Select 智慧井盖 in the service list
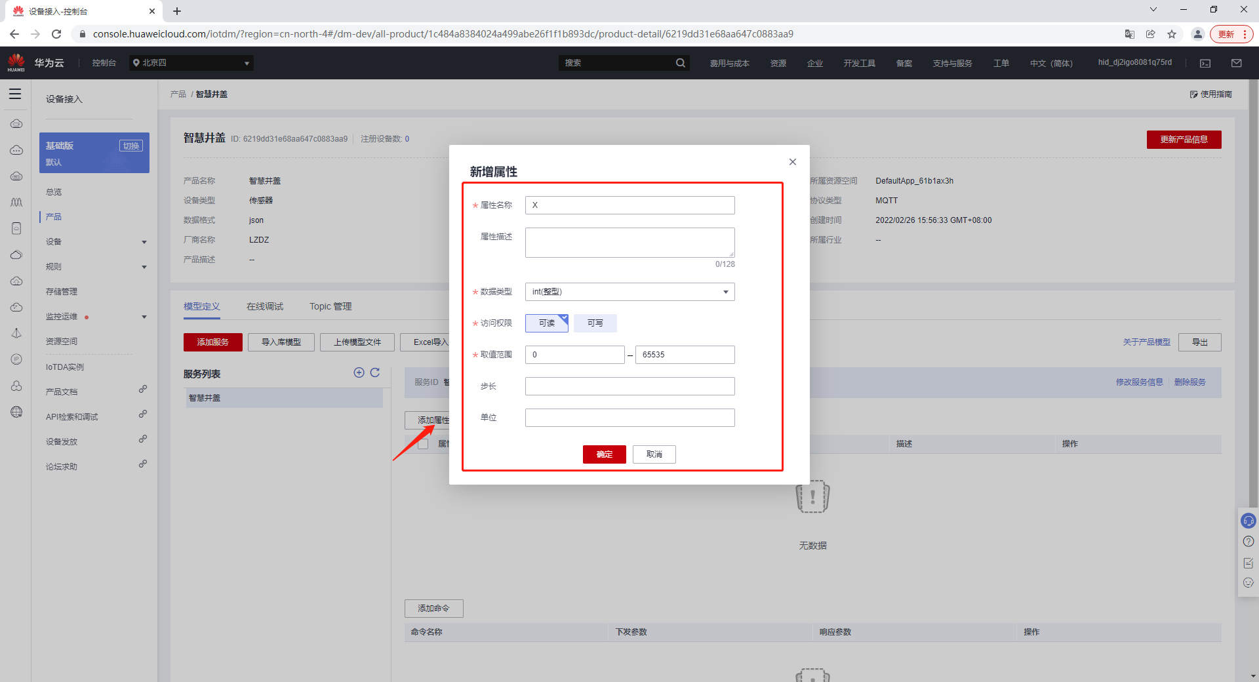Screen dimensions: 1259x682 point(285,398)
